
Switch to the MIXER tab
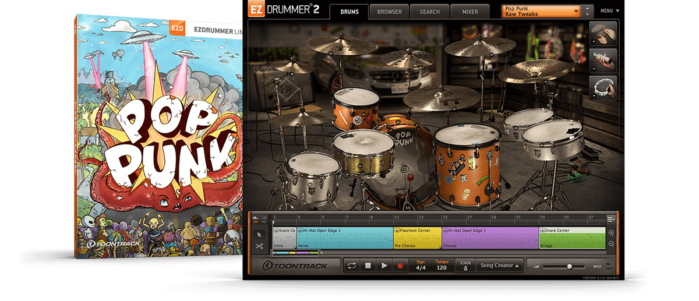click(x=470, y=12)
